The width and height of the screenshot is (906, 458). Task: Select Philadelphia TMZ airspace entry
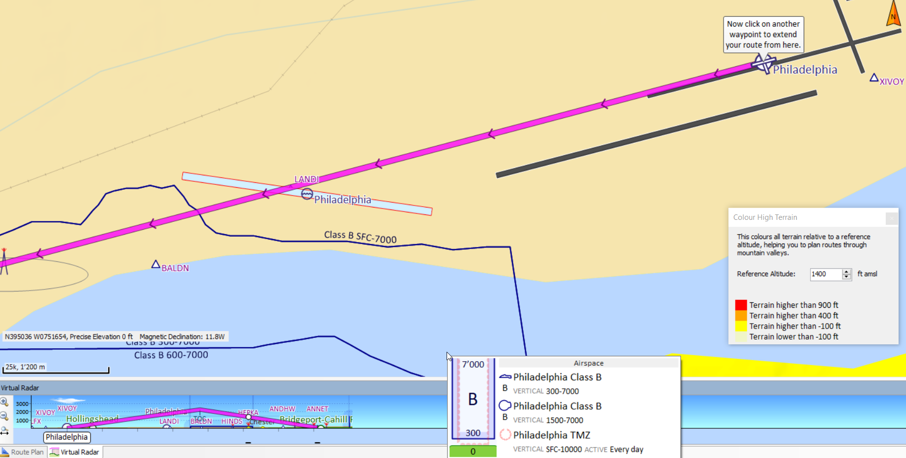[x=551, y=435]
